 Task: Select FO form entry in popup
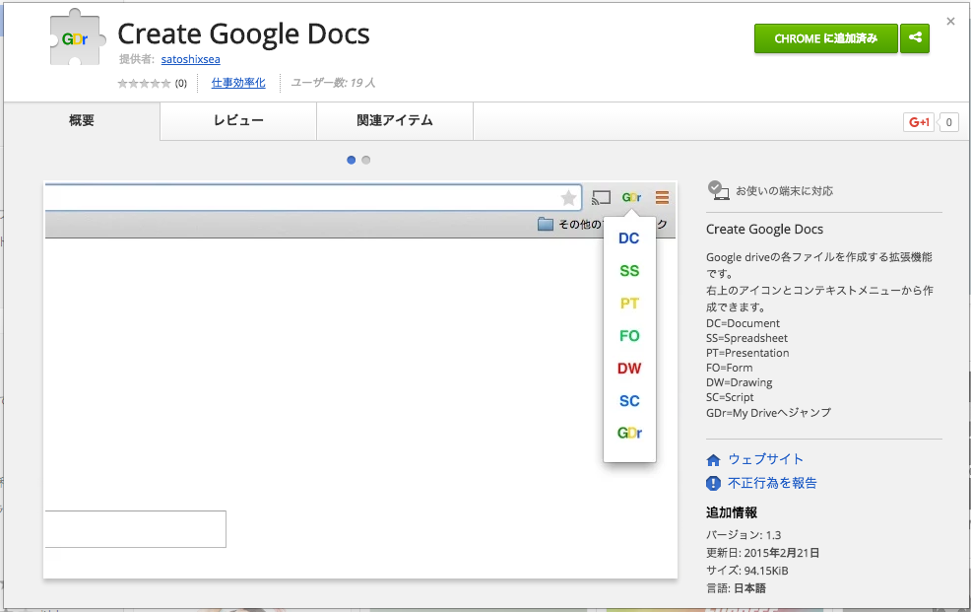tap(629, 336)
